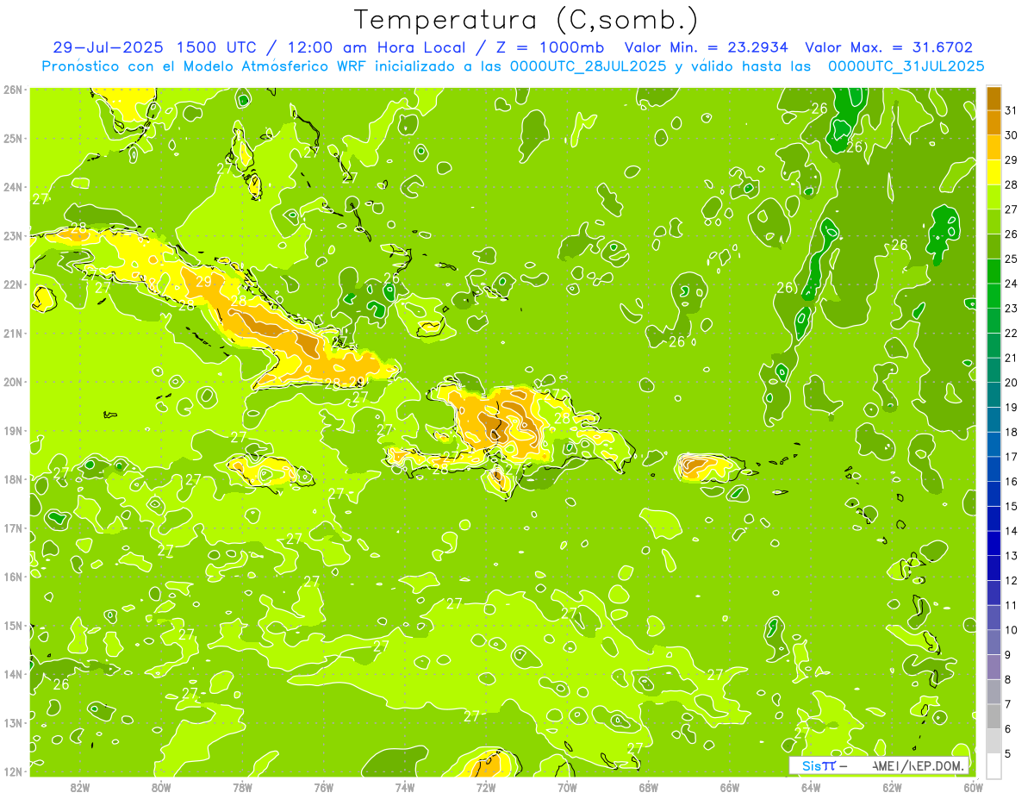This screenshot has height=799, width=1034.
Task: Click the longitude axis label "80W"
Action: click(x=161, y=787)
